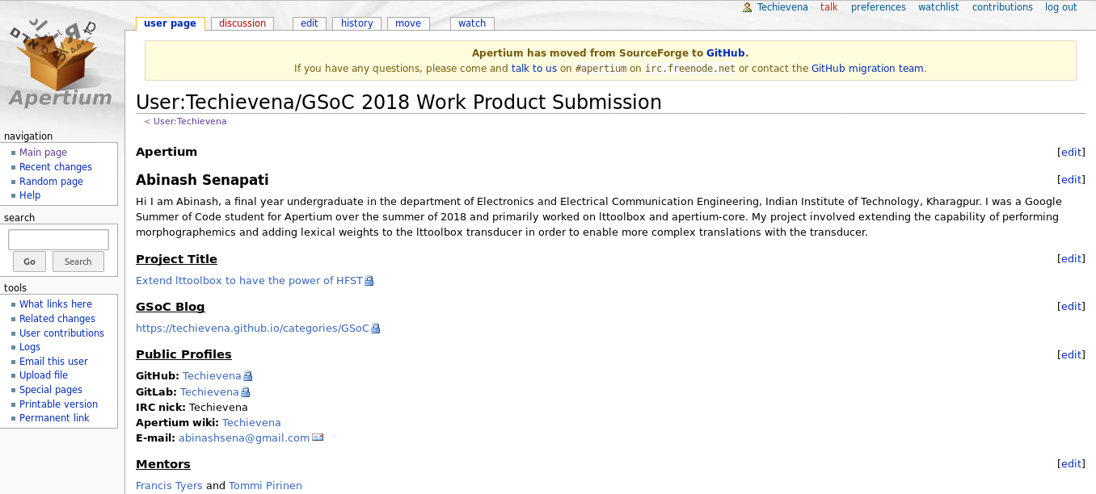Switch to the discussion tab

(242, 23)
